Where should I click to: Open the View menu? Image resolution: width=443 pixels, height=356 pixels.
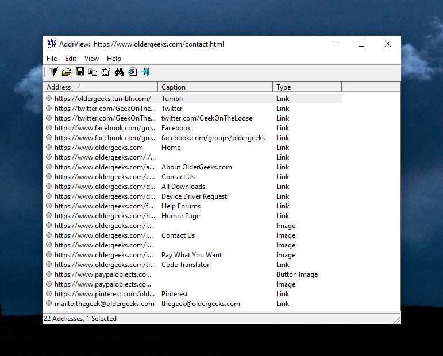[91, 59]
